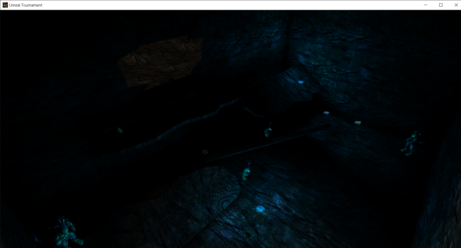Click the blue glow on the upper right wall
The width and height of the screenshot is (461, 248).
301,82
